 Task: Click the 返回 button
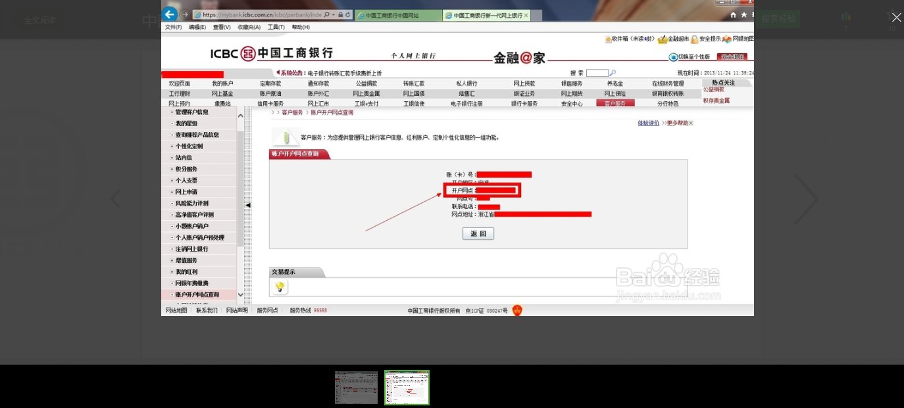point(478,234)
